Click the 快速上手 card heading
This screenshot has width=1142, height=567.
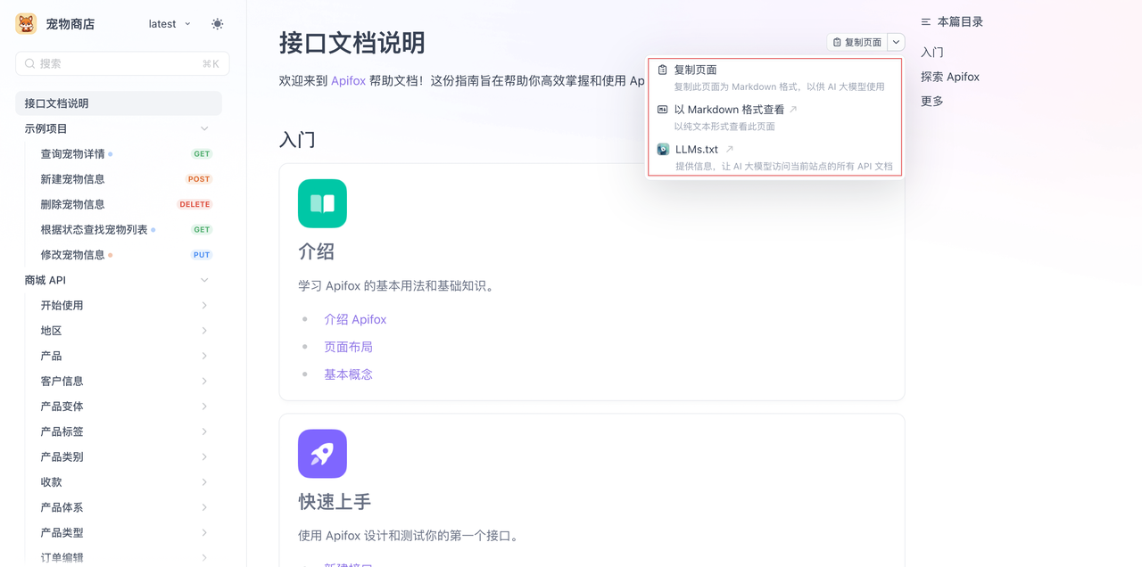pos(335,501)
